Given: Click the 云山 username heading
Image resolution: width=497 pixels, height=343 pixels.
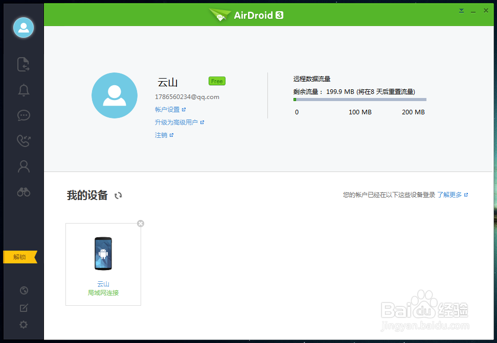Looking at the screenshot, I should point(168,83).
